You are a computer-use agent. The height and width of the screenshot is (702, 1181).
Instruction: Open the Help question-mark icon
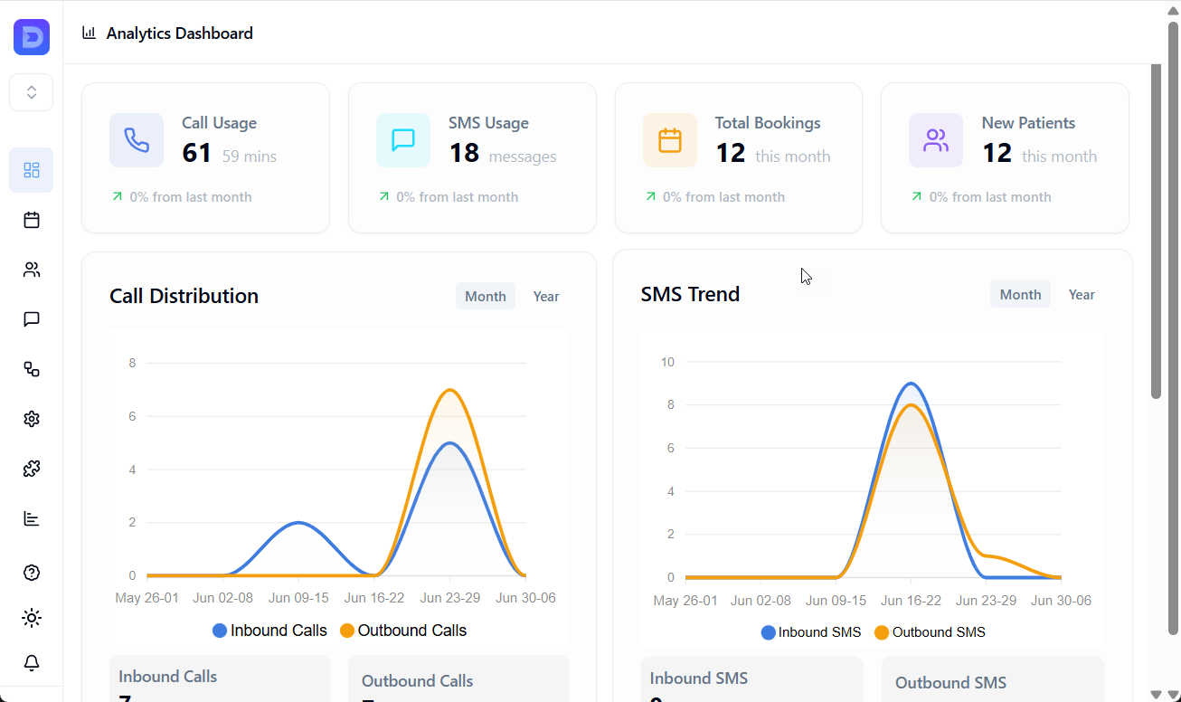coord(31,573)
